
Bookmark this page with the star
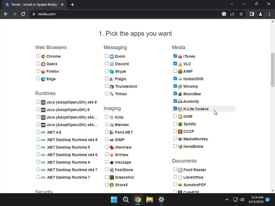click(x=241, y=14)
